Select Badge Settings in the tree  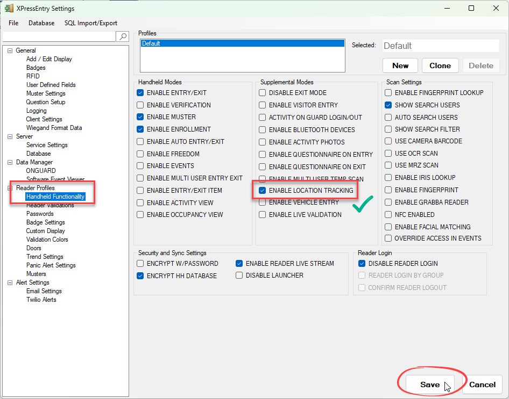click(x=45, y=222)
